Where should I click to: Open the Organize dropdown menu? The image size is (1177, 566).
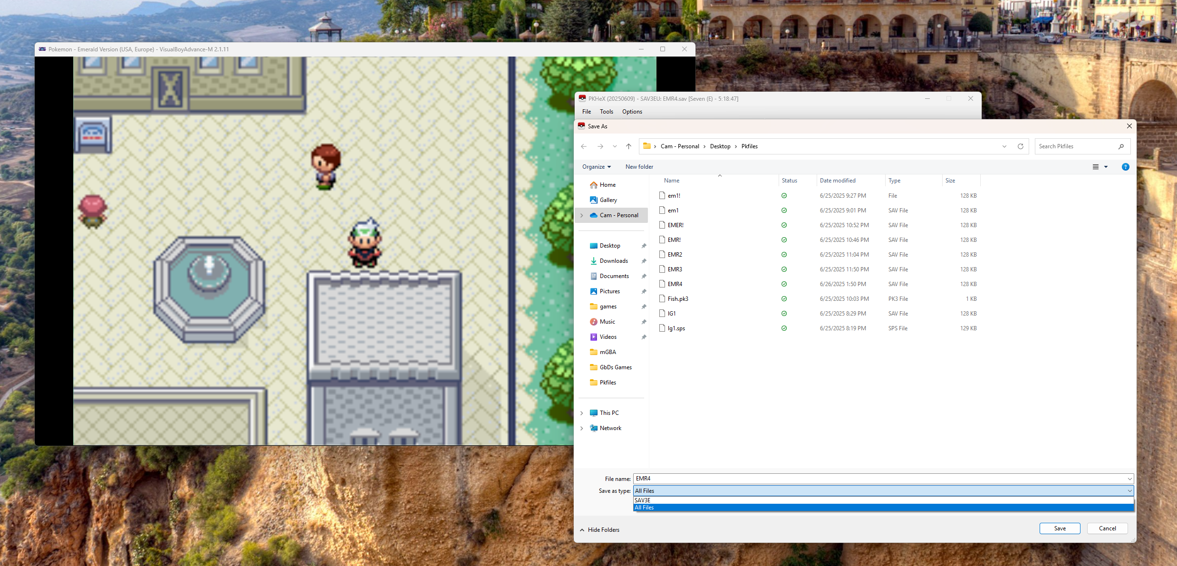596,167
